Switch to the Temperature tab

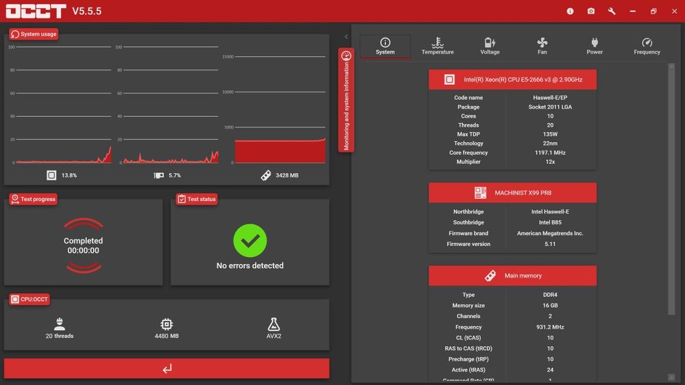point(437,47)
